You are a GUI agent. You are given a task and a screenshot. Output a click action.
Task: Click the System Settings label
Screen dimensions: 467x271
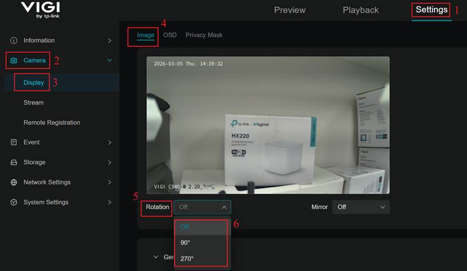[x=46, y=202]
